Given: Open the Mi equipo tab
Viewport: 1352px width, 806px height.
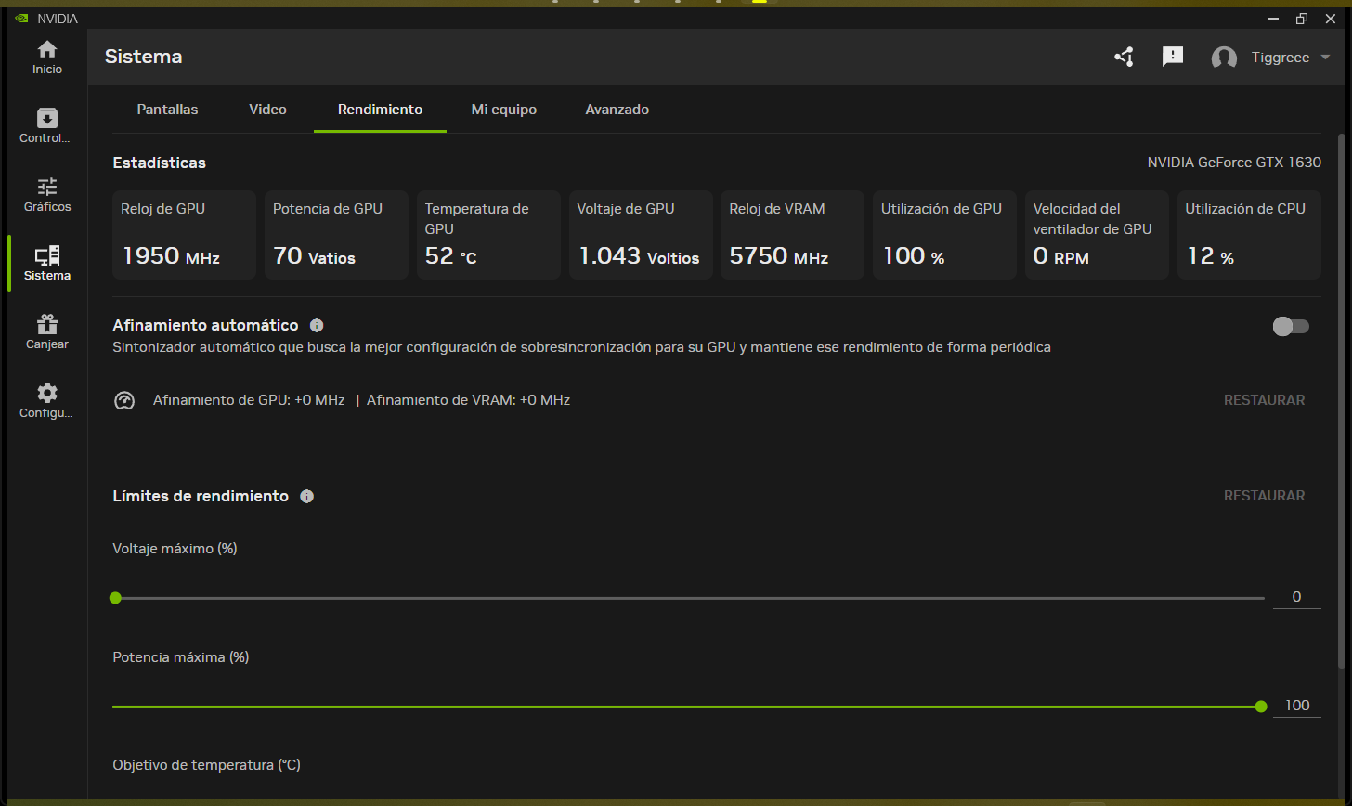Looking at the screenshot, I should 504,110.
